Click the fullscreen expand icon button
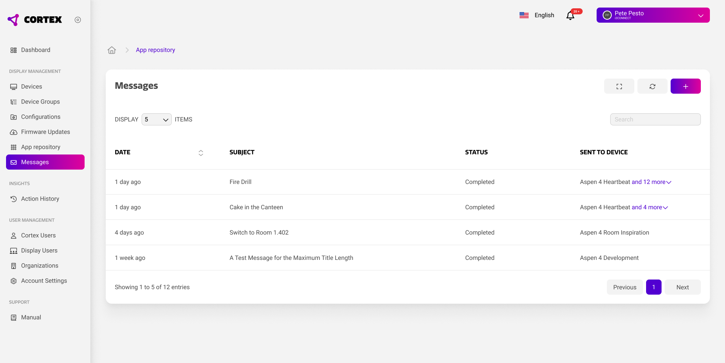Screen dimensions: 725x363 pos(619,86)
